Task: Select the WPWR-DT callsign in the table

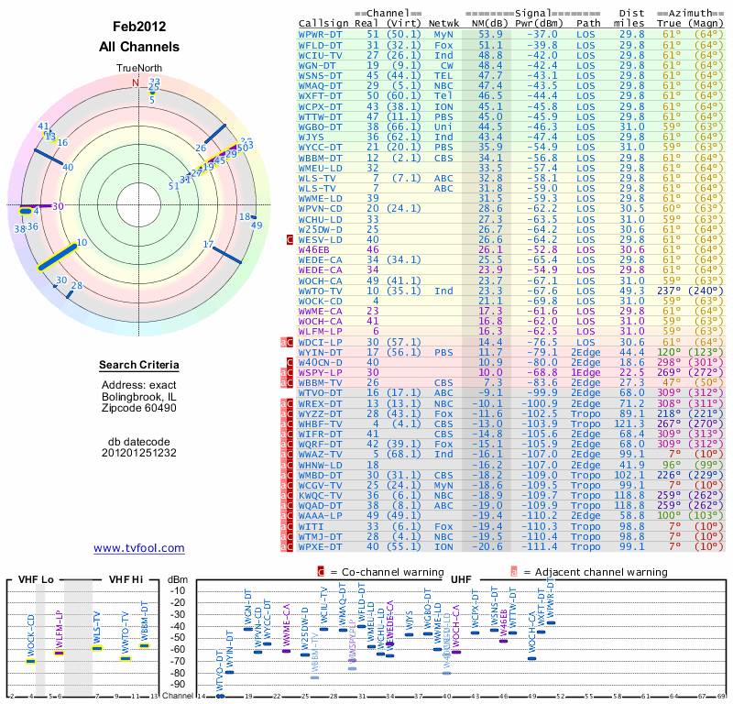Action: 322,33
